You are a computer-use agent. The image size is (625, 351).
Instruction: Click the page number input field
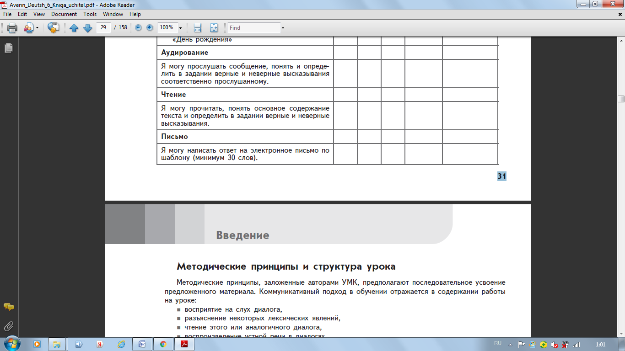click(x=103, y=27)
